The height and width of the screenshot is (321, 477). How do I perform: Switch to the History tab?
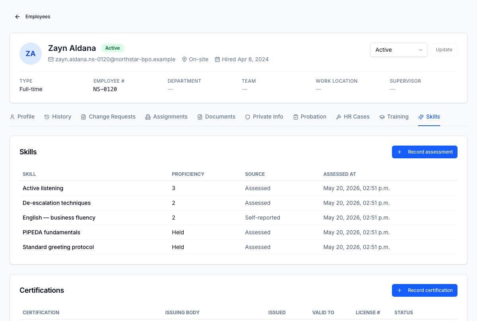58,117
